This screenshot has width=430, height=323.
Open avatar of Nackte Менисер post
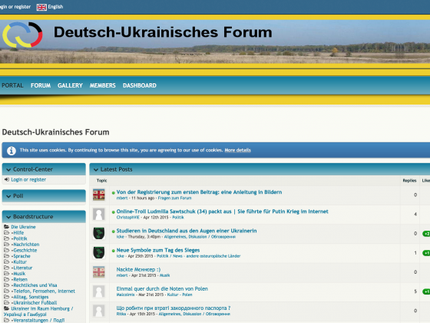click(98, 272)
